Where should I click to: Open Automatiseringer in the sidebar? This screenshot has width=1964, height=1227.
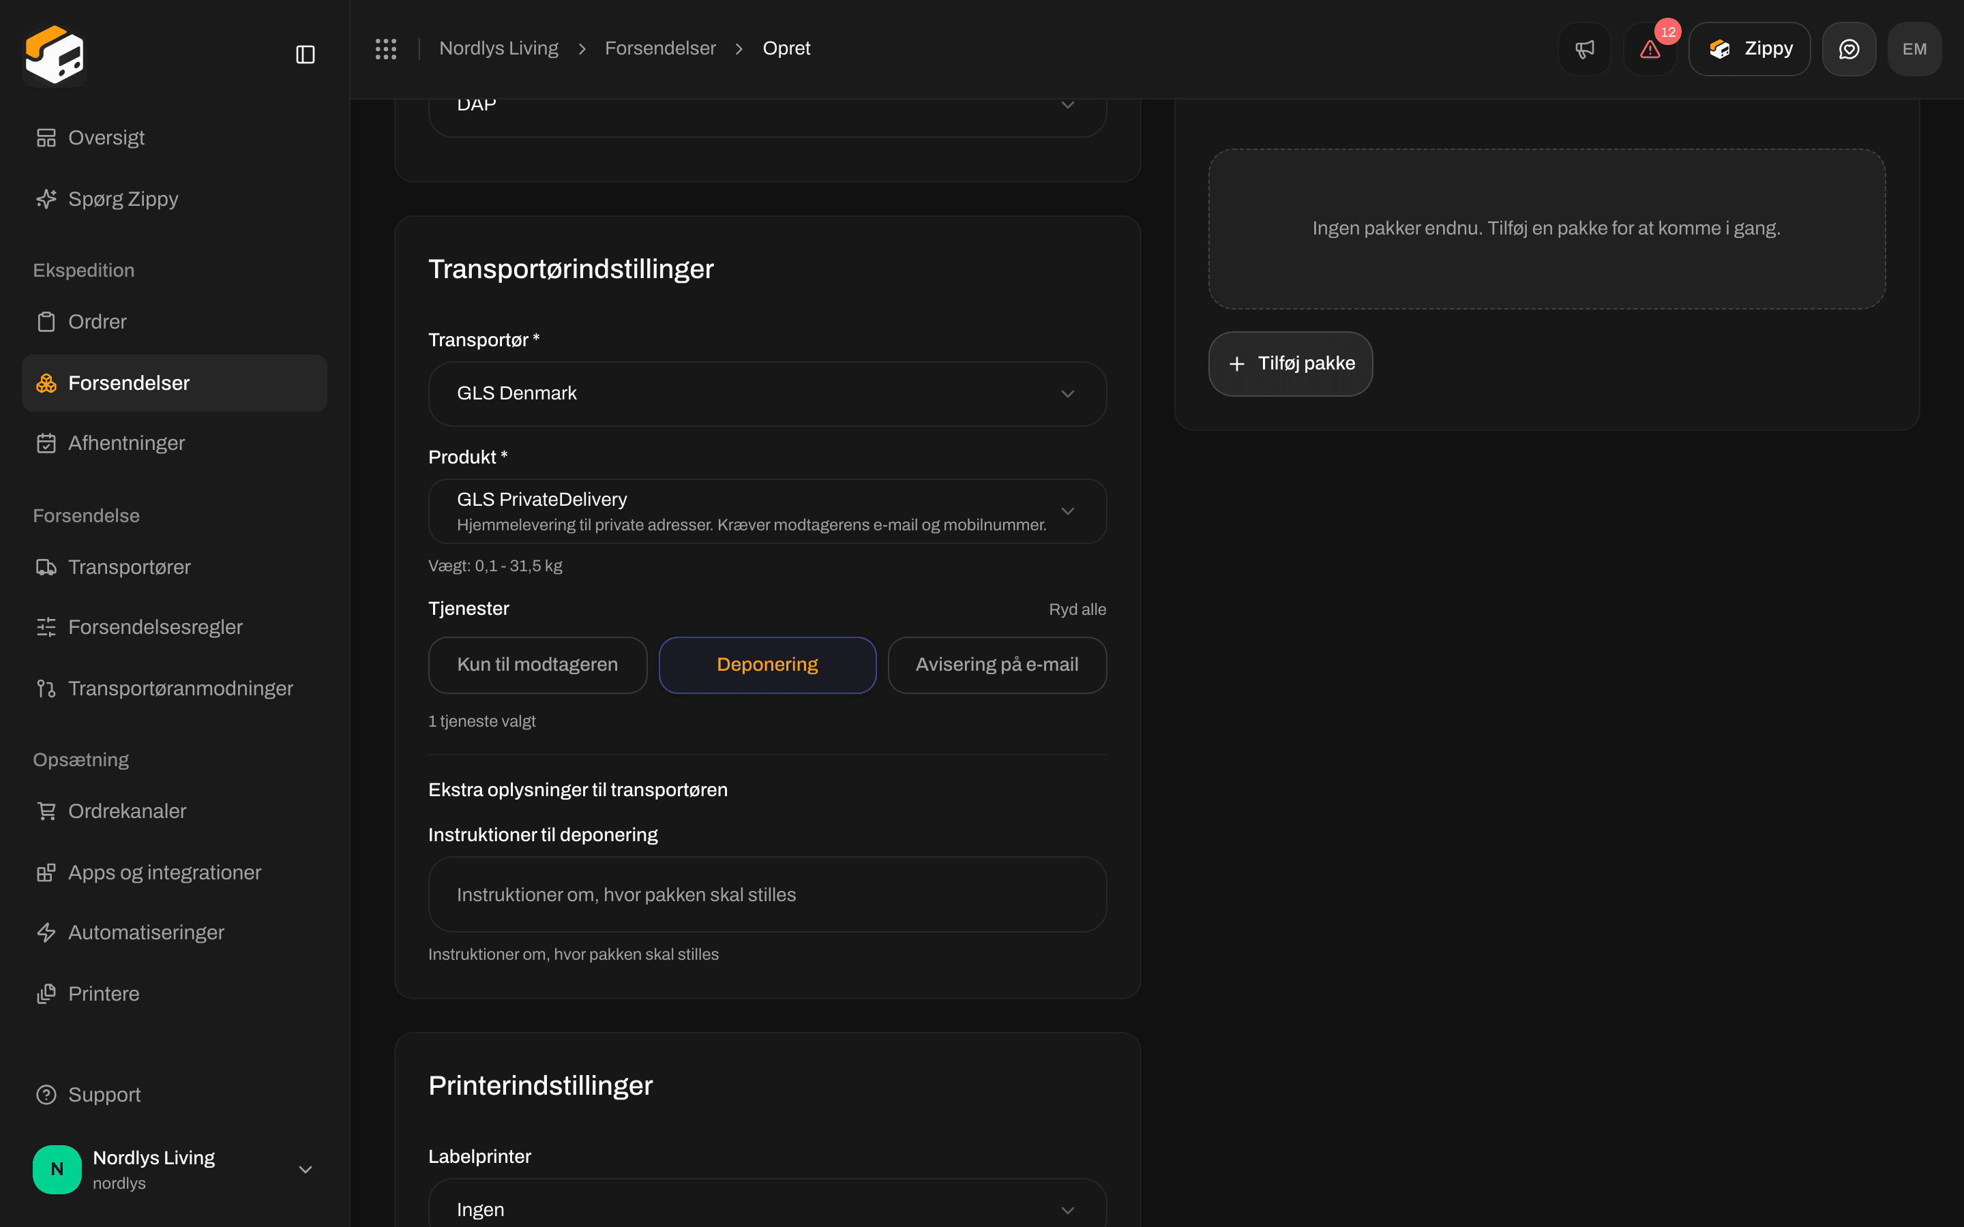coord(175,933)
